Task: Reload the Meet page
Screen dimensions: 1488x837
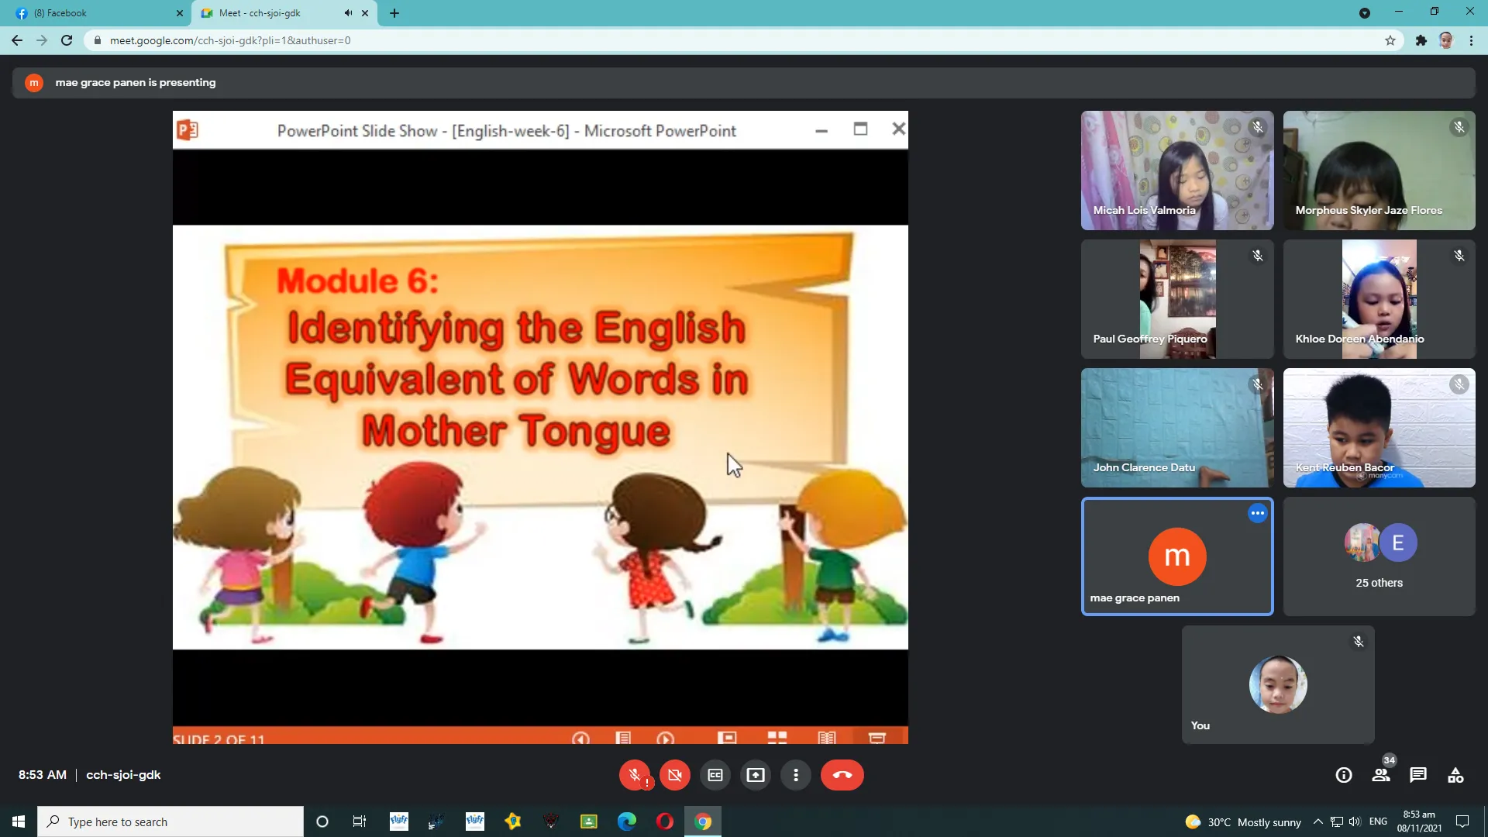Action: (67, 40)
